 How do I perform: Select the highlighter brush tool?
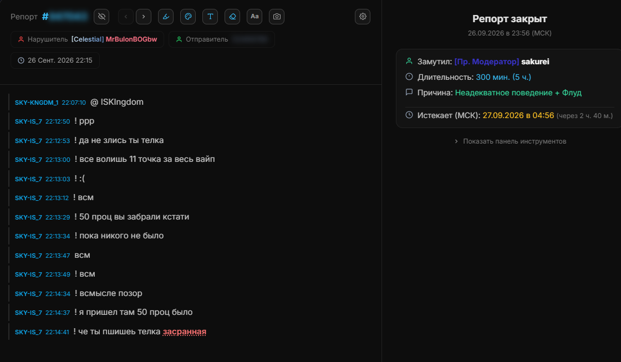[166, 17]
